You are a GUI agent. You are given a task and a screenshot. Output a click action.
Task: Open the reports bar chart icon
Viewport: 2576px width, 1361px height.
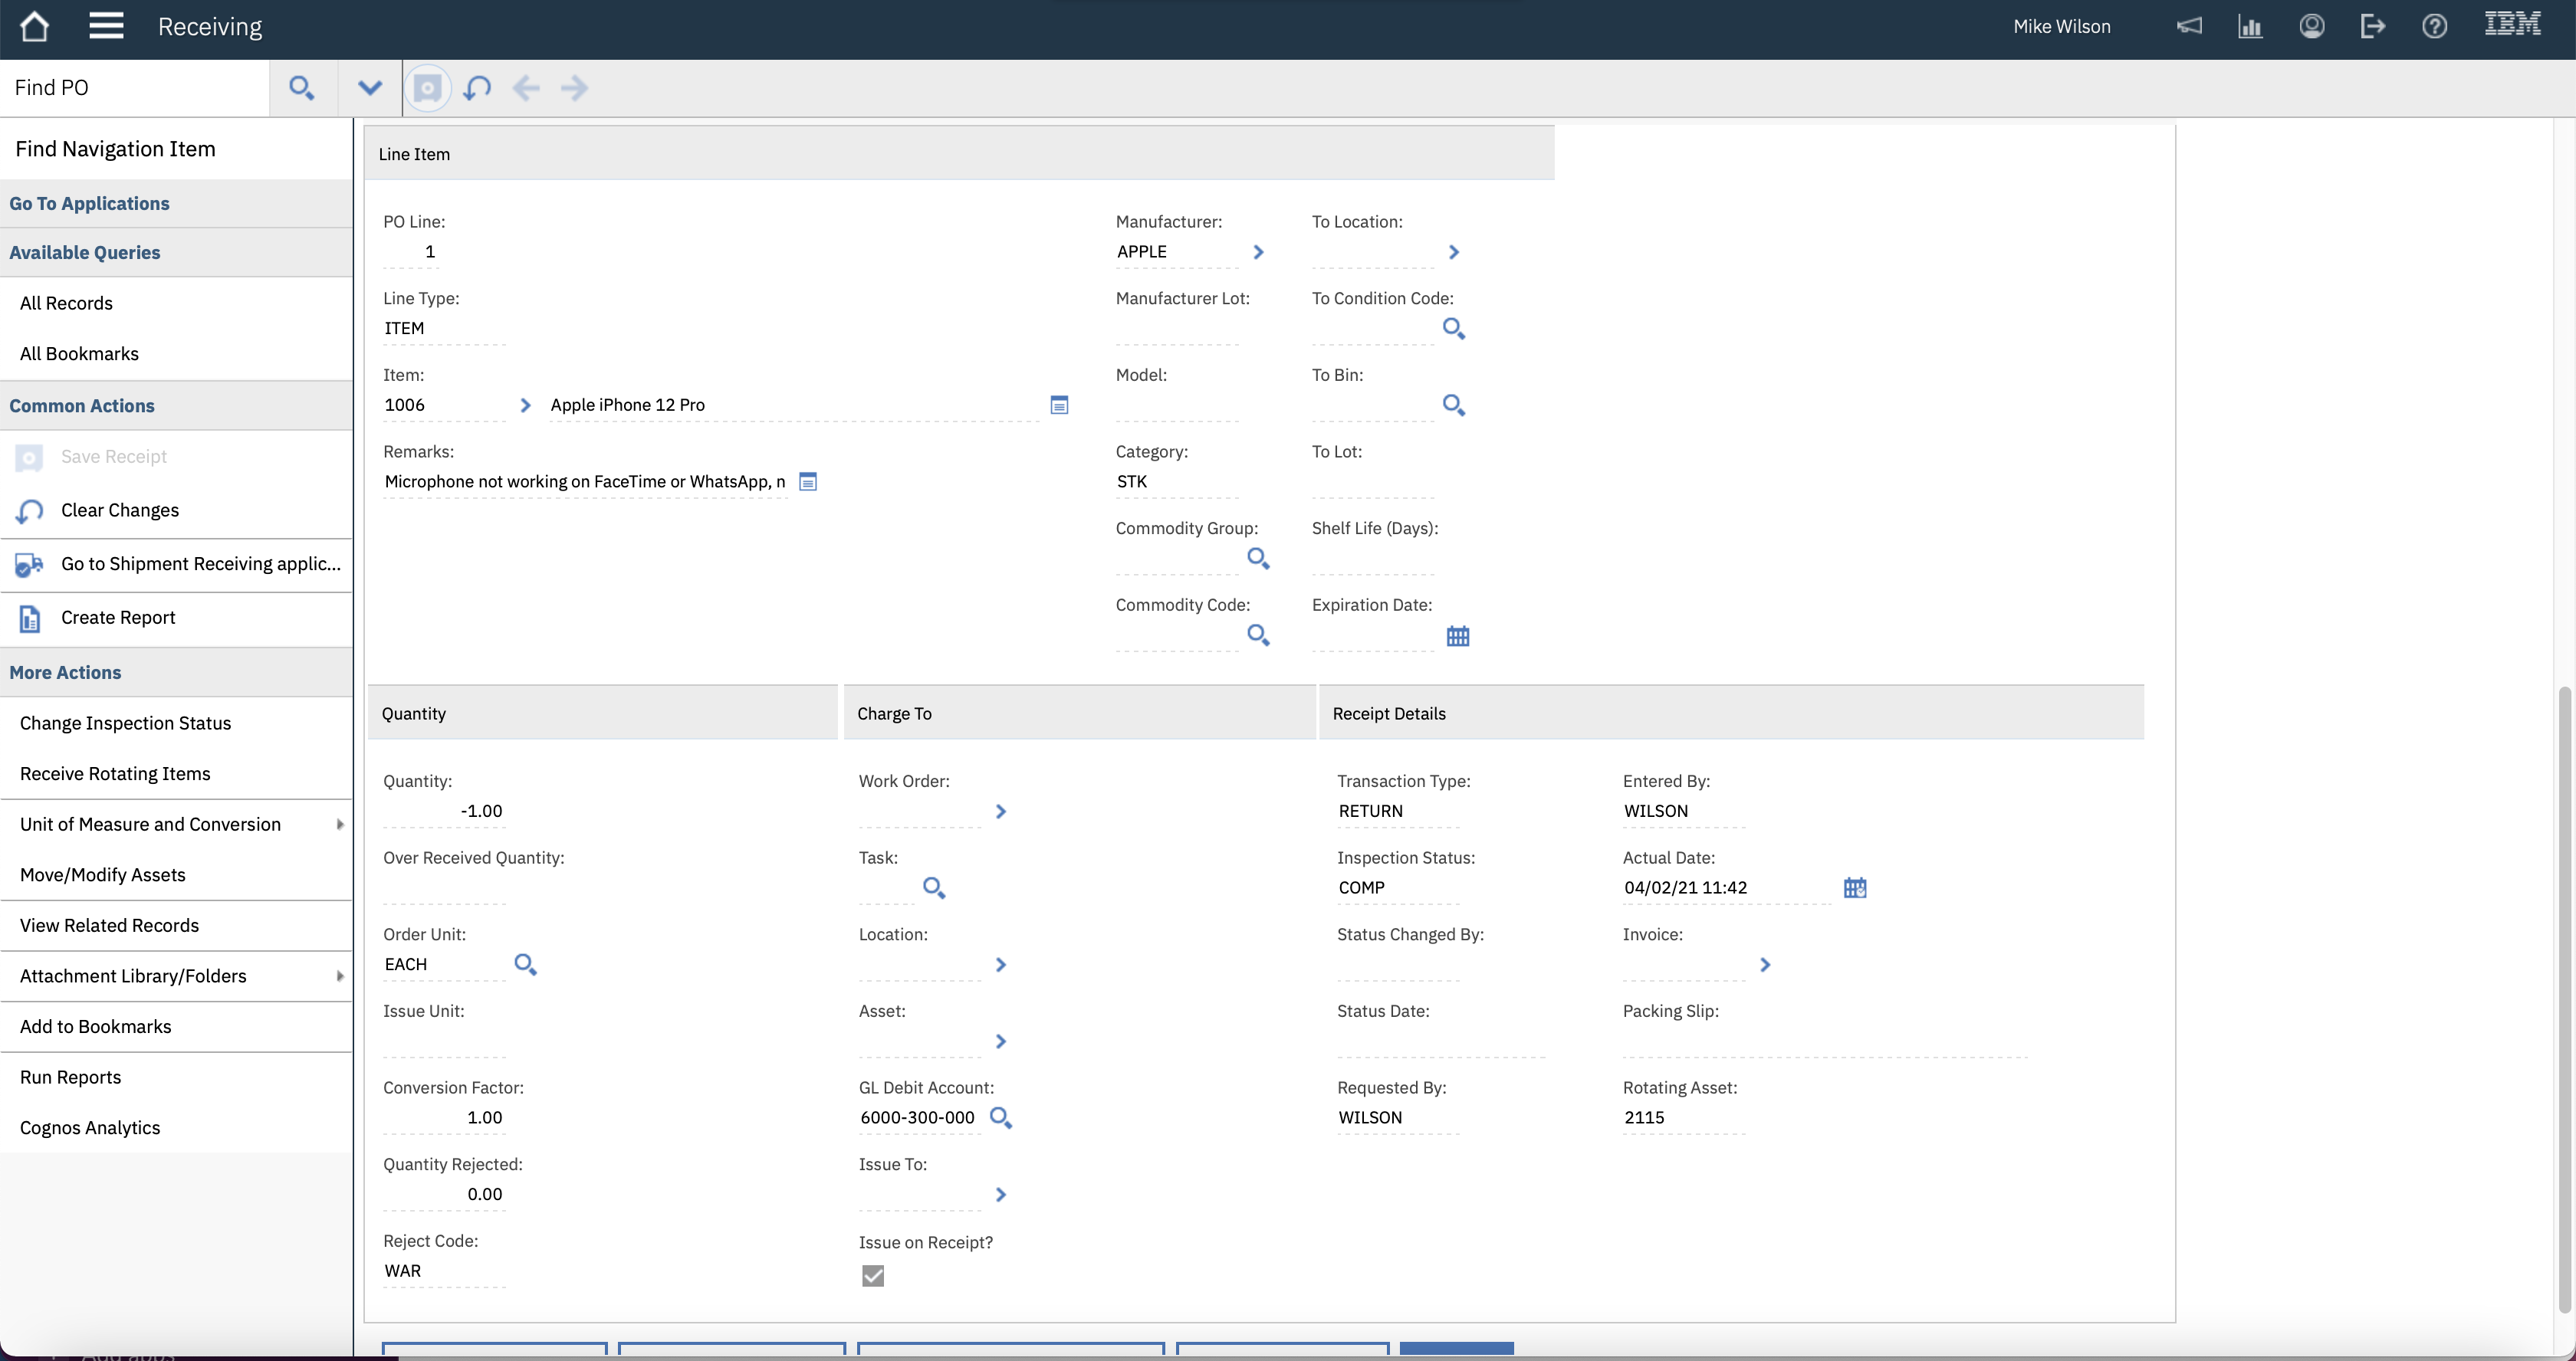click(x=2250, y=27)
